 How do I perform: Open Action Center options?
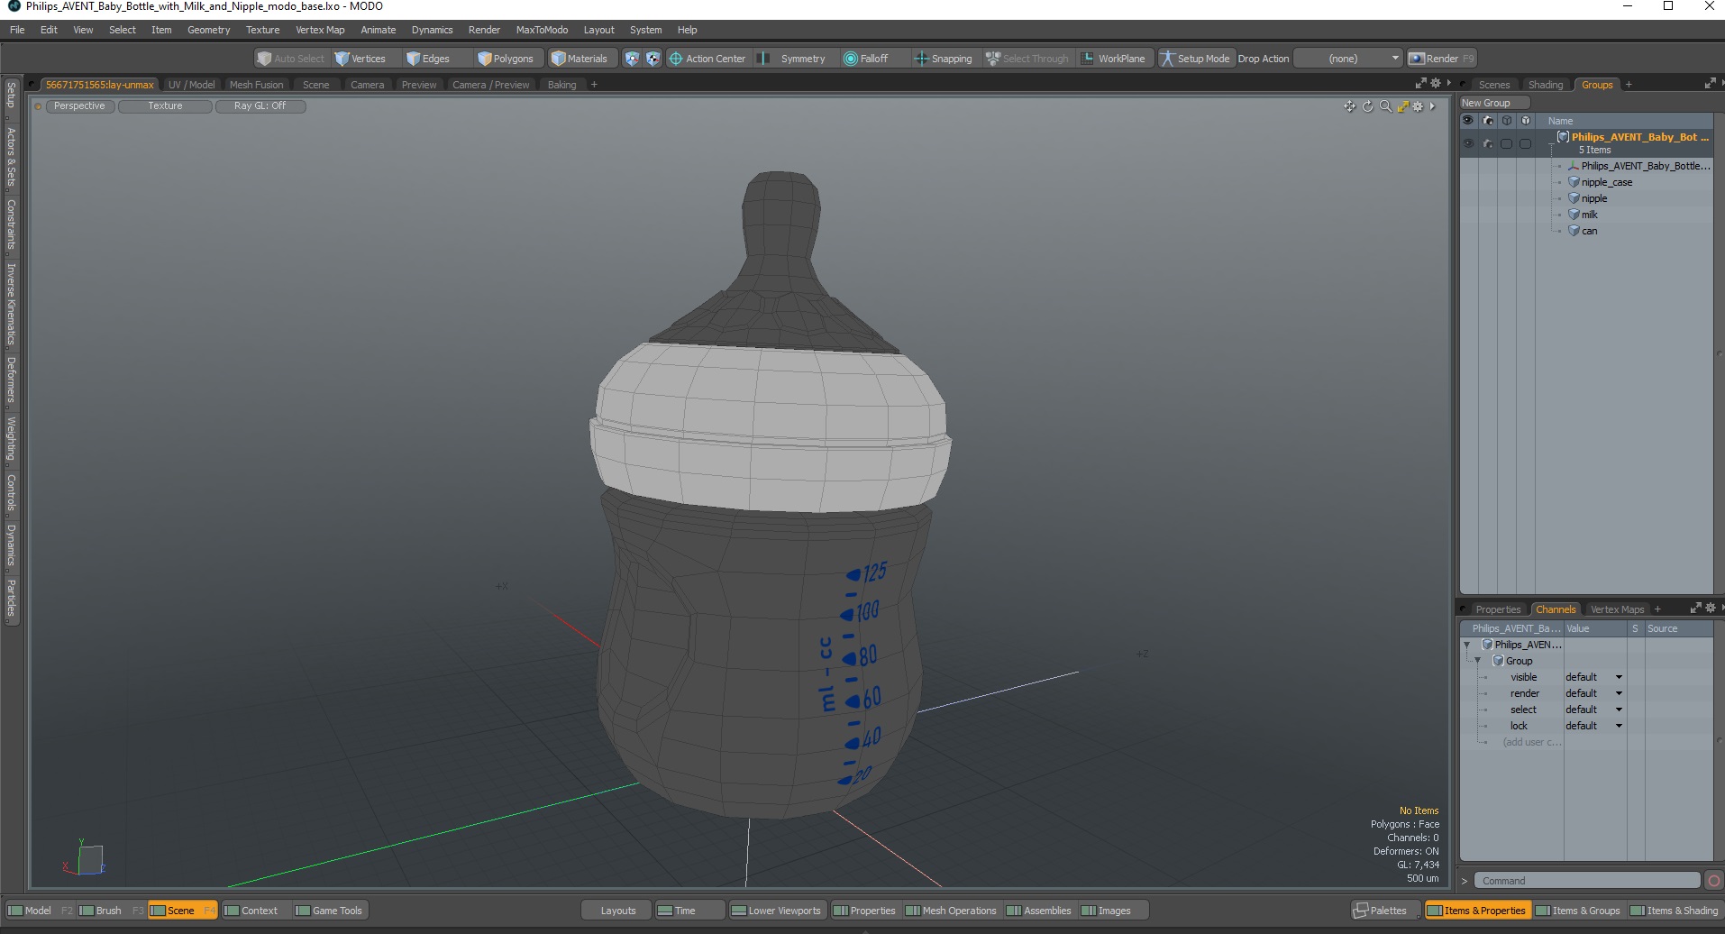[707, 59]
